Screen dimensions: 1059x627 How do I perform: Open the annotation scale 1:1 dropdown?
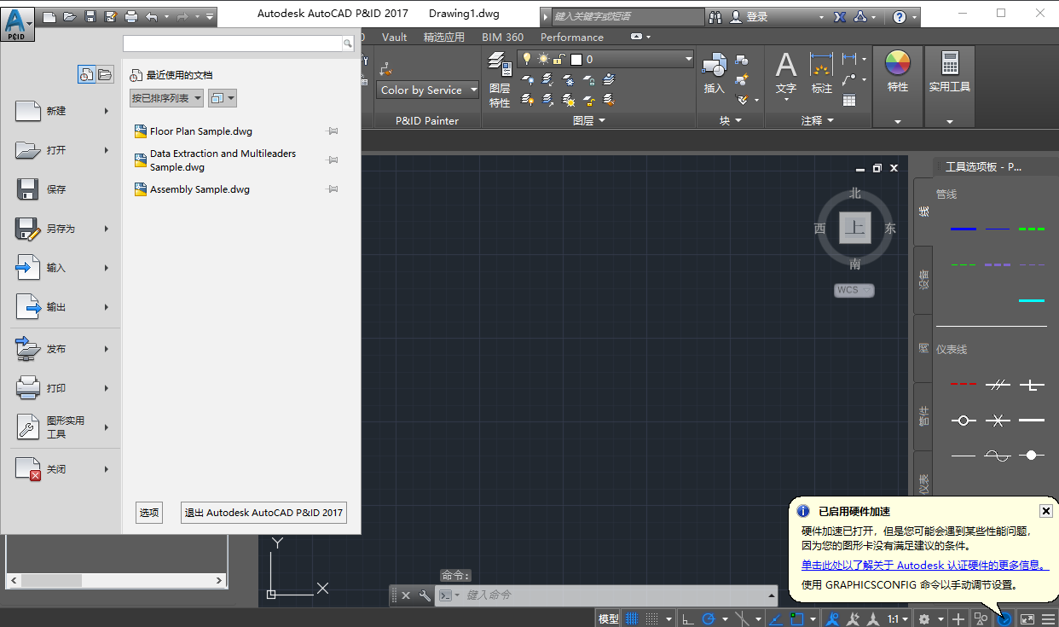(x=895, y=618)
